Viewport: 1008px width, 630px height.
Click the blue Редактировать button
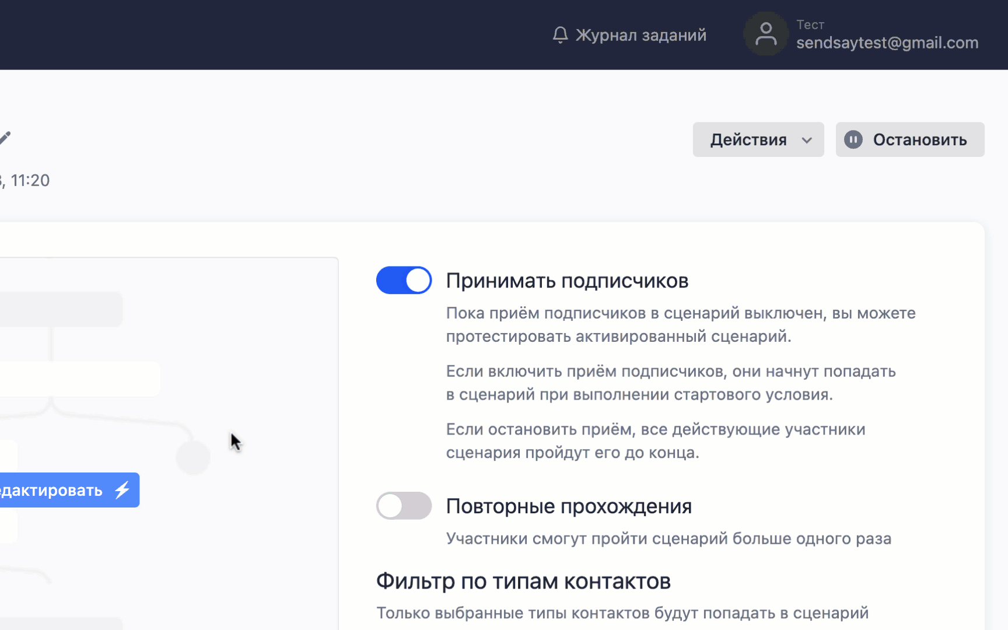(58, 490)
